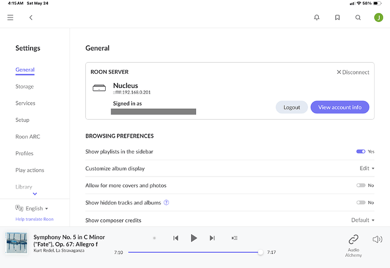Click the battery indicator in status bar
The height and width of the screenshot is (268, 390).
377,3
